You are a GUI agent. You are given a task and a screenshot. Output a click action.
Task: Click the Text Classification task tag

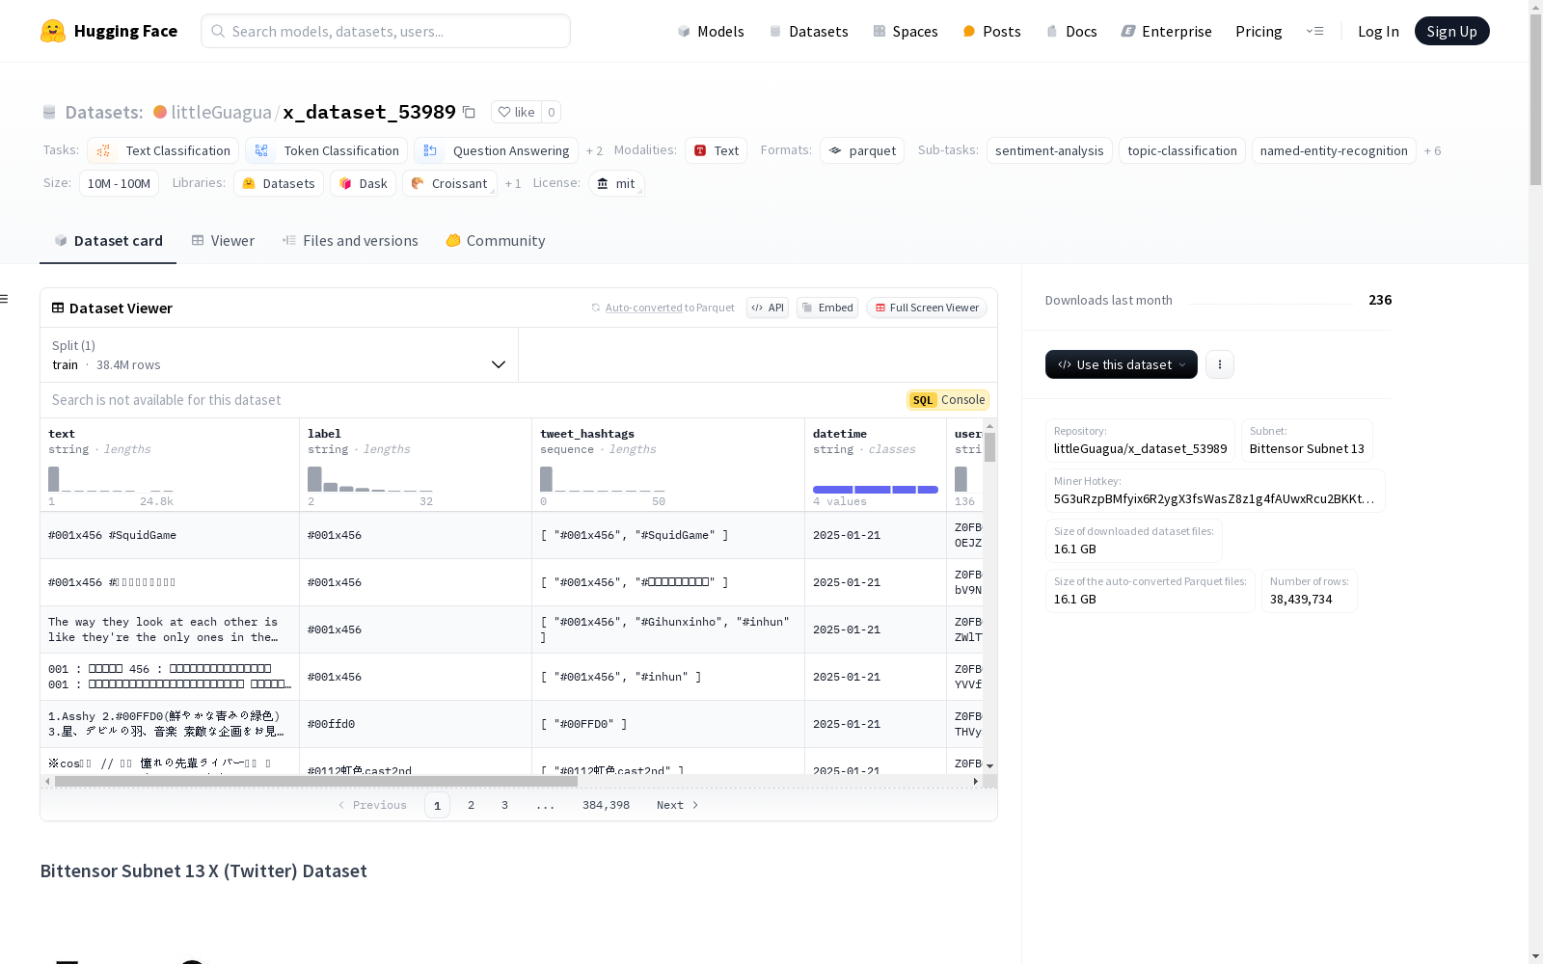[163, 150]
